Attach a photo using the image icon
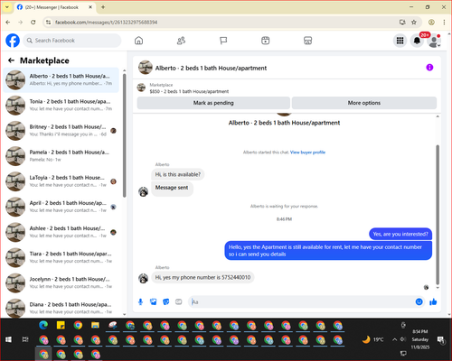The width and height of the screenshot is (452, 361). (x=154, y=301)
